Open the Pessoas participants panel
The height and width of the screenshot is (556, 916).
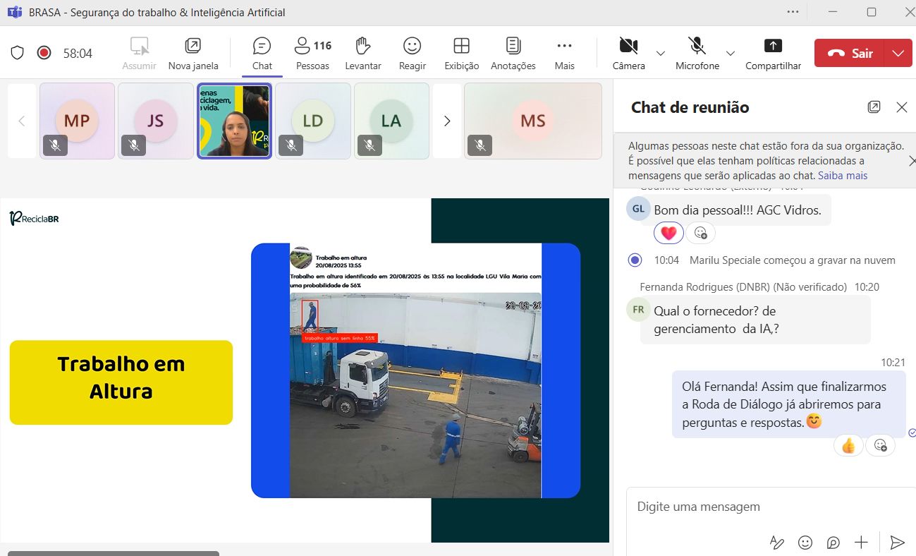tap(312, 54)
